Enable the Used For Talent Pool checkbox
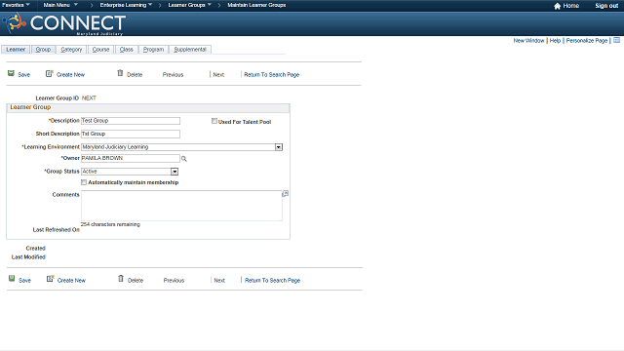Image resolution: width=624 pixels, height=351 pixels. (214, 121)
